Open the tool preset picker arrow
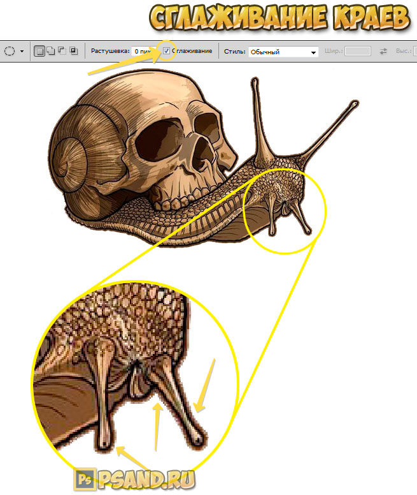The width and height of the screenshot is (417, 495). (22, 51)
